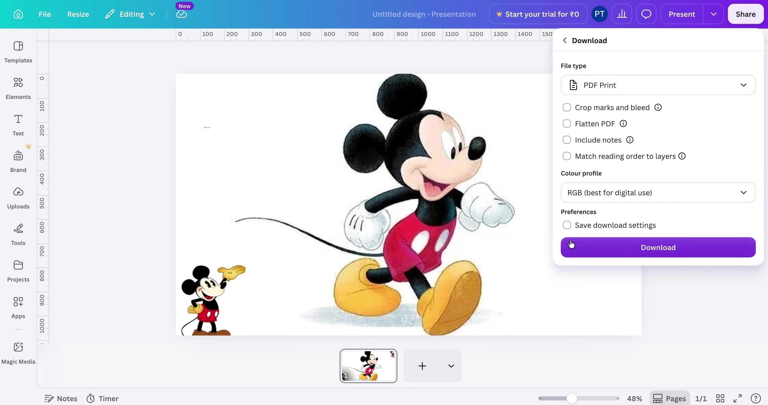Open the Timer tool
This screenshot has width=768, height=405.
click(102, 398)
